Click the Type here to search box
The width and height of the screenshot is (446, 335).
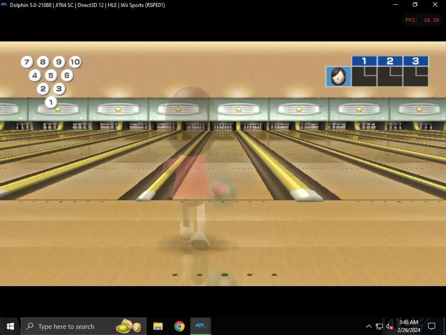(83, 326)
